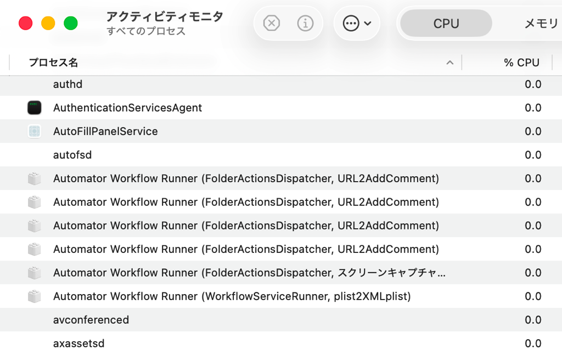Click the AutoFillPanelService process icon
The width and height of the screenshot is (562, 355).
point(35,132)
